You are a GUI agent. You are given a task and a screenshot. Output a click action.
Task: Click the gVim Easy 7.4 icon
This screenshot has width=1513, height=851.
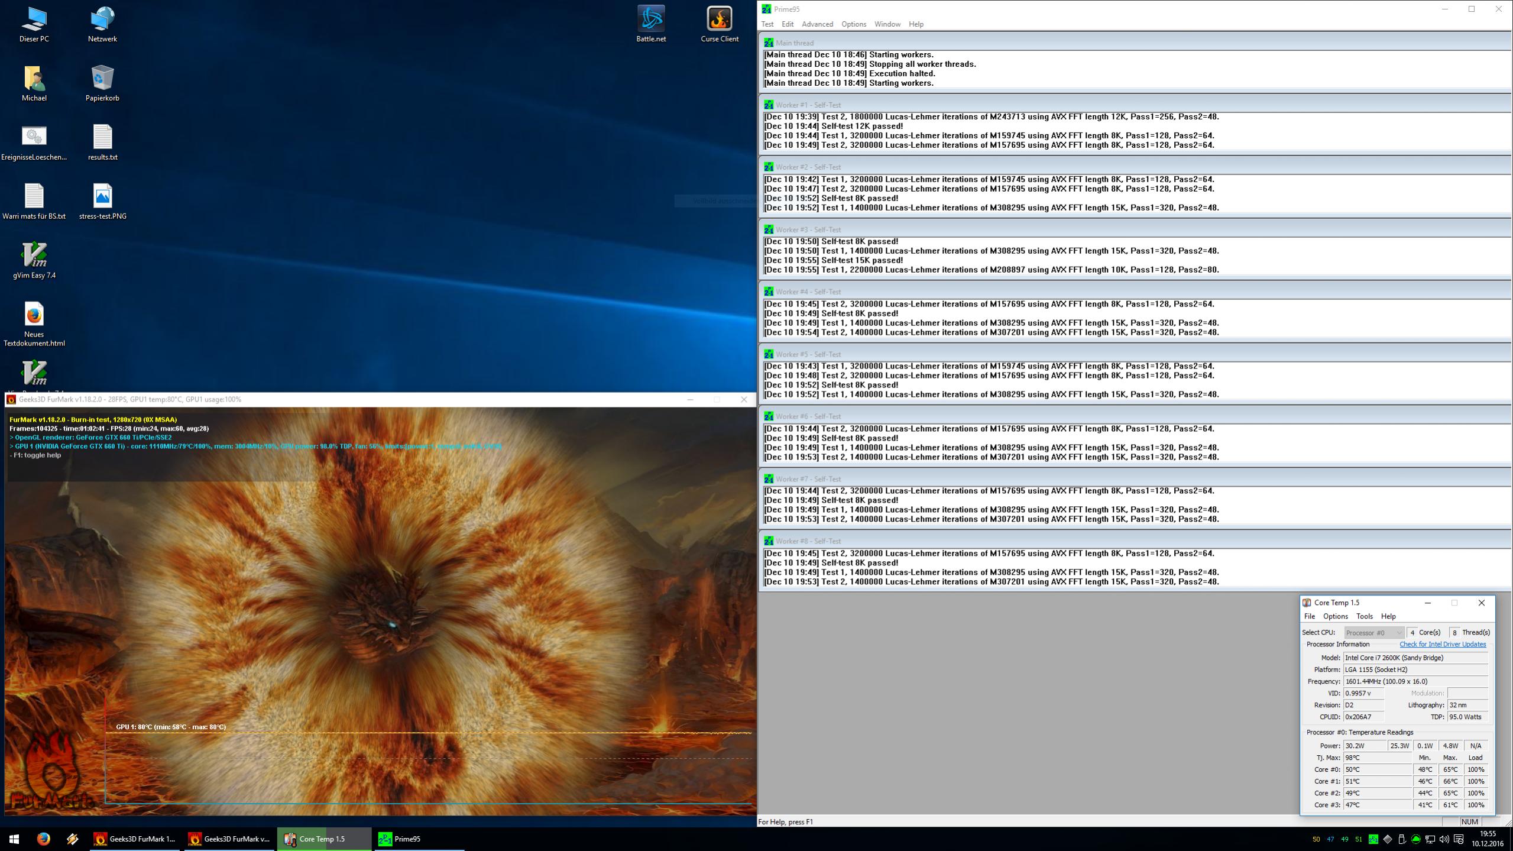34,255
